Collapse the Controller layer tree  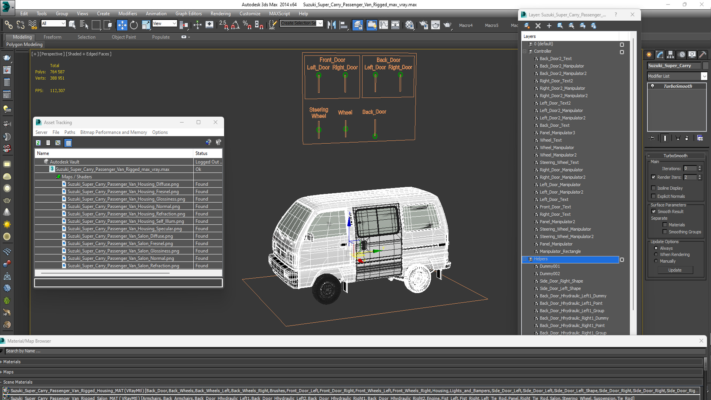click(x=525, y=51)
